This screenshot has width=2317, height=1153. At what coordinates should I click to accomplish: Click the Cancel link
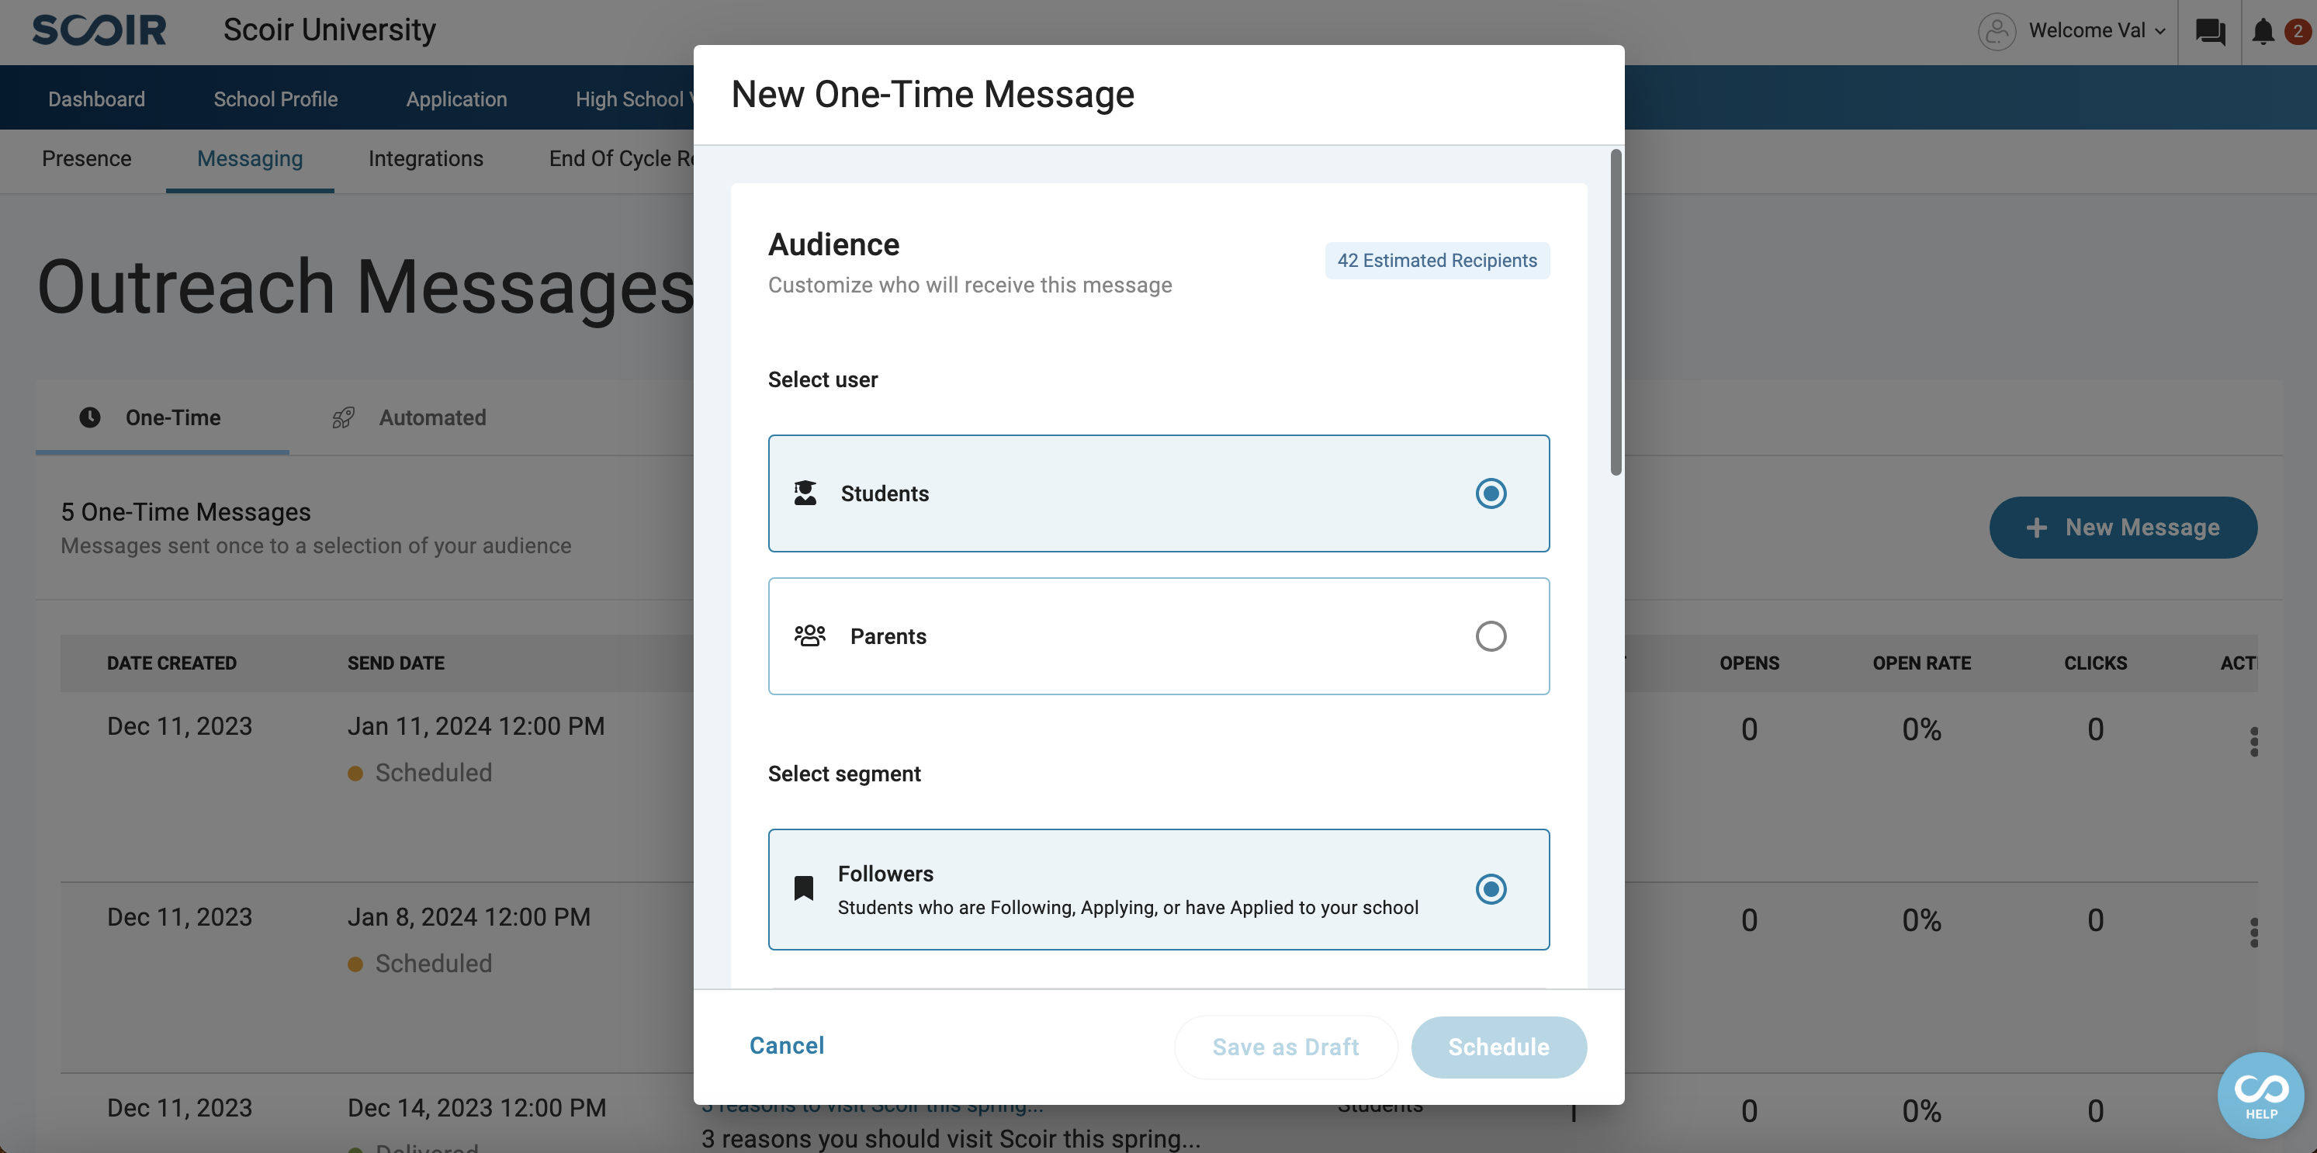tap(786, 1047)
